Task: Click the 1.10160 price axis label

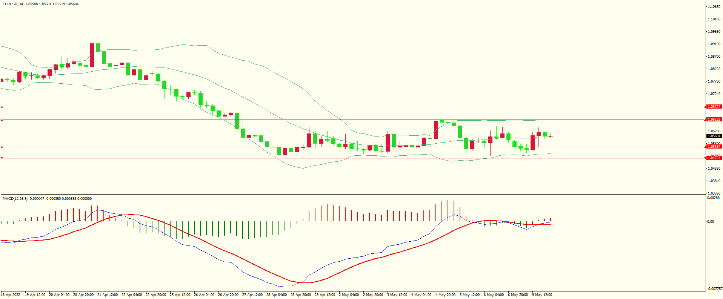Action: [x=714, y=19]
